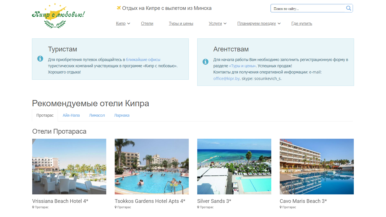Click the office@kipr.by email link
This screenshot has width=386, height=217.
pyautogui.click(x=227, y=79)
